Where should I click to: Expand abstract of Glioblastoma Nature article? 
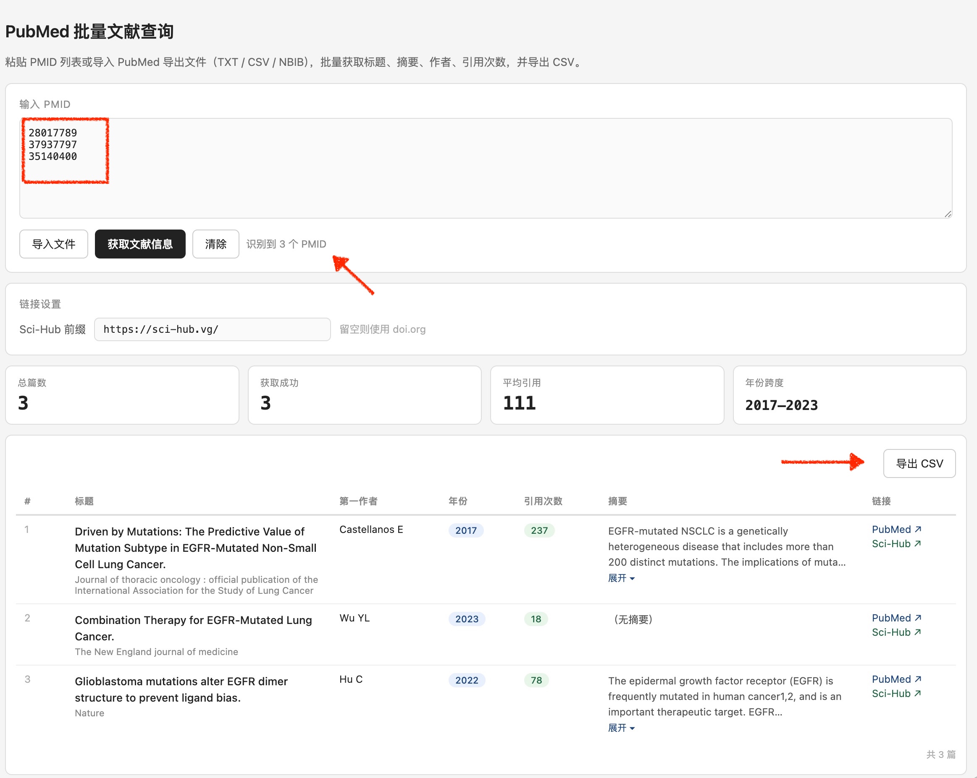click(621, 728)
